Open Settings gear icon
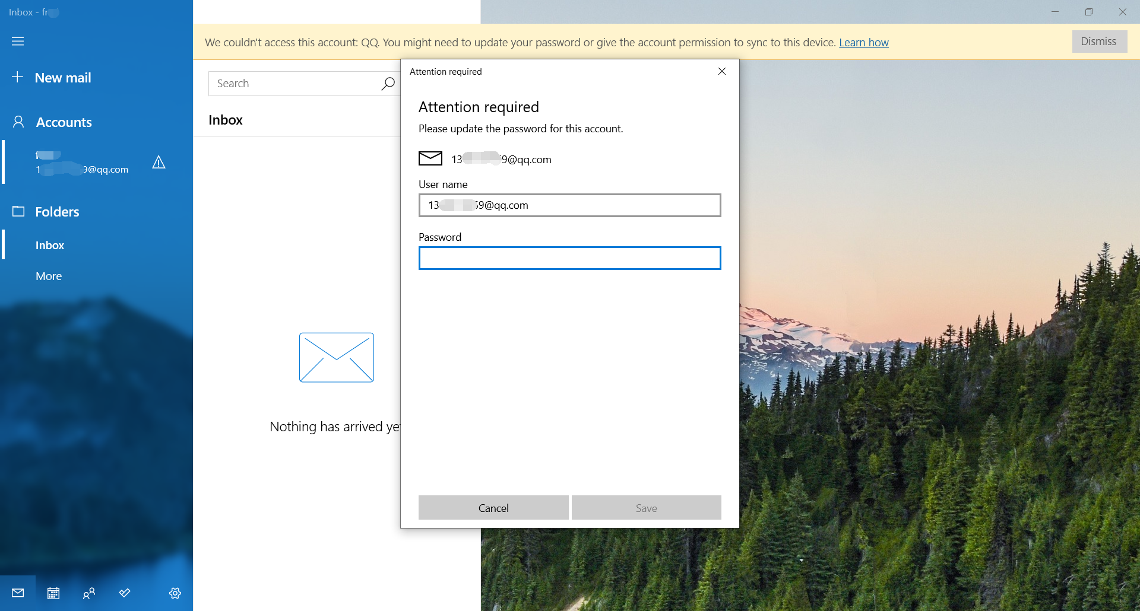1140x611 pixels. click(x=175, y=593)
